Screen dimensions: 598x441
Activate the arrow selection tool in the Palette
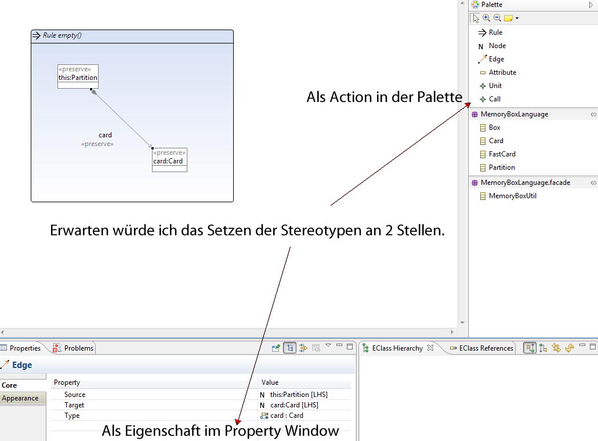[x=476, y=18]
